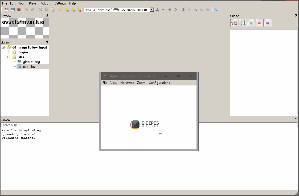Open the Export project icon
Screen dimensions: 299x196
pos(215,9)
